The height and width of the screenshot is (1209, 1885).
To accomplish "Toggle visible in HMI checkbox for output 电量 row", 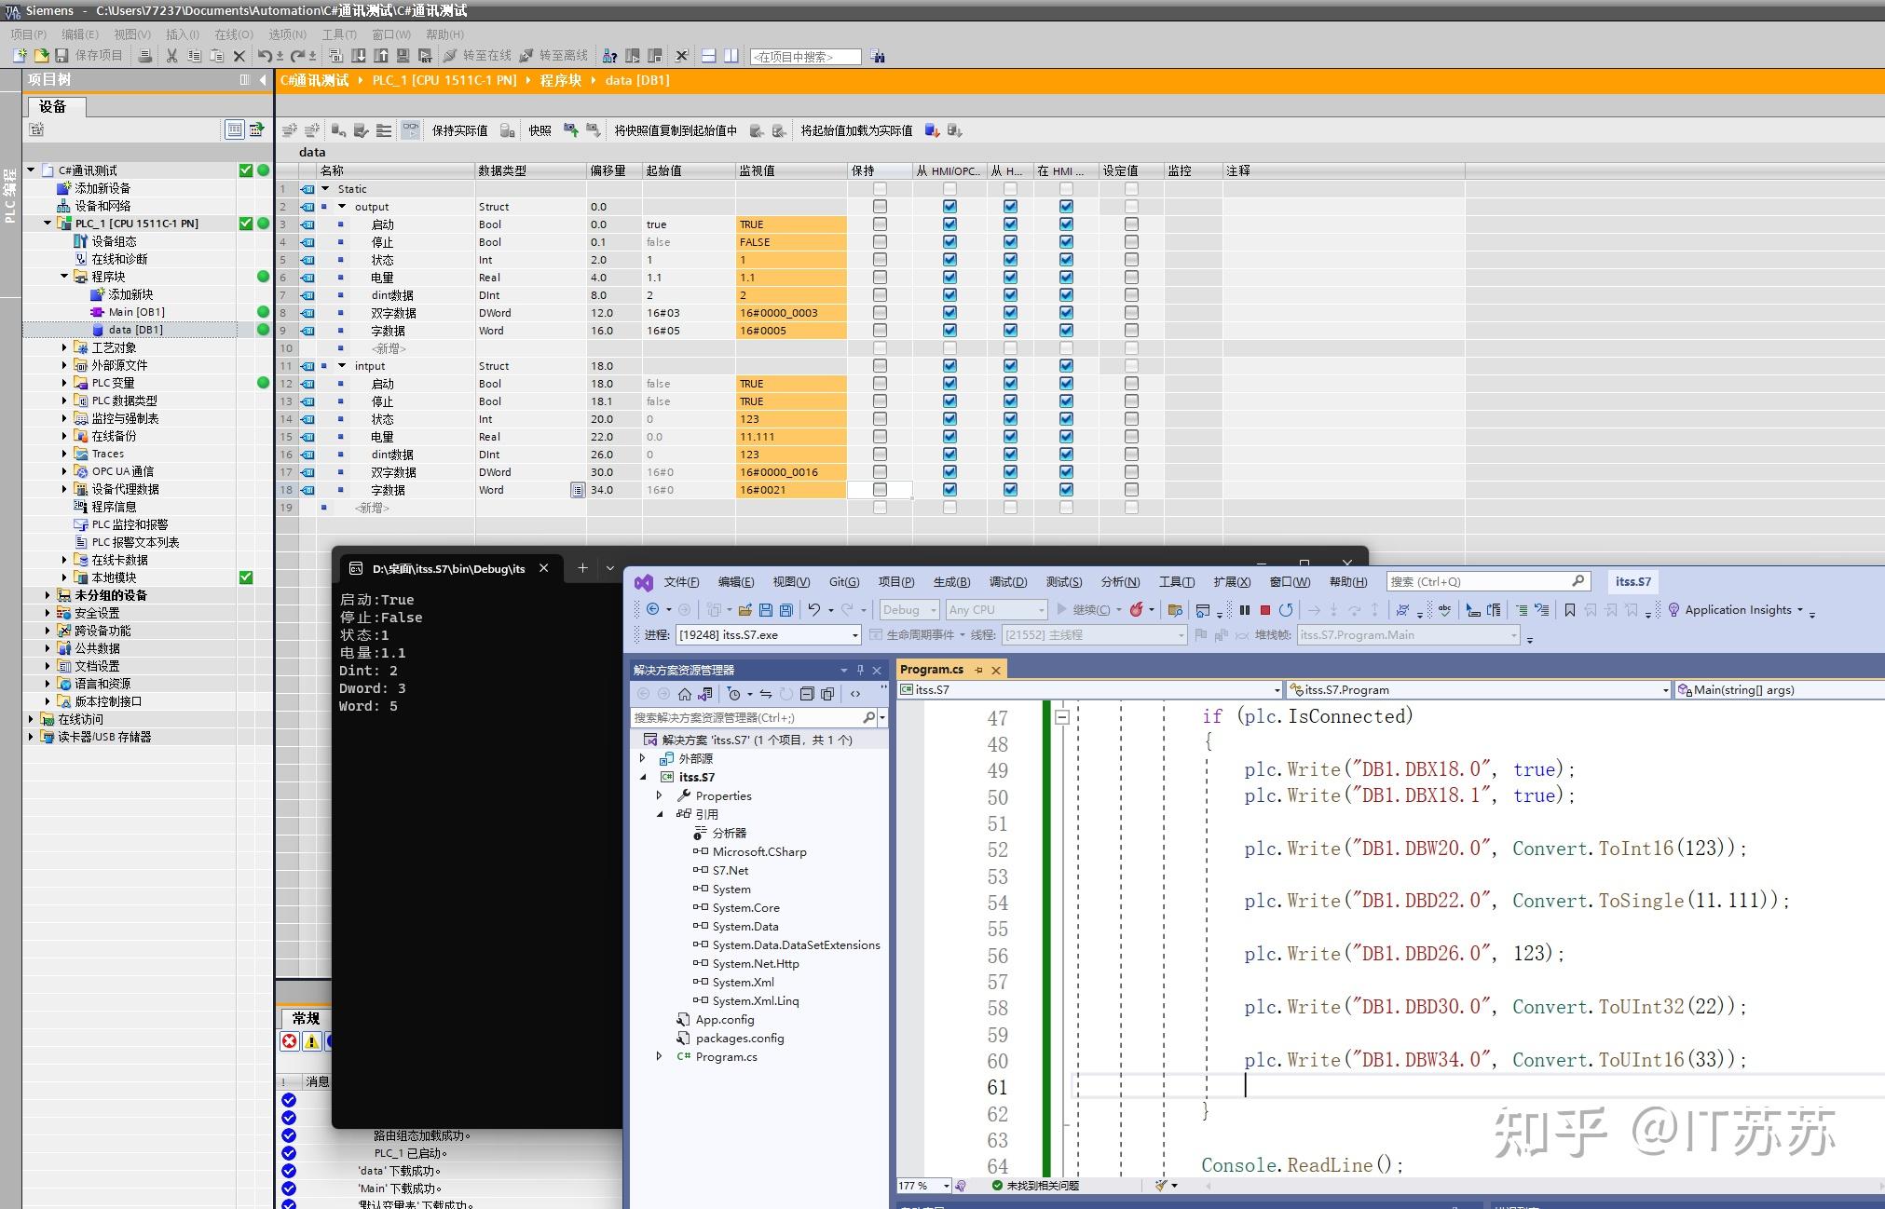I will pyautogui.click(x=1066, y=278).
